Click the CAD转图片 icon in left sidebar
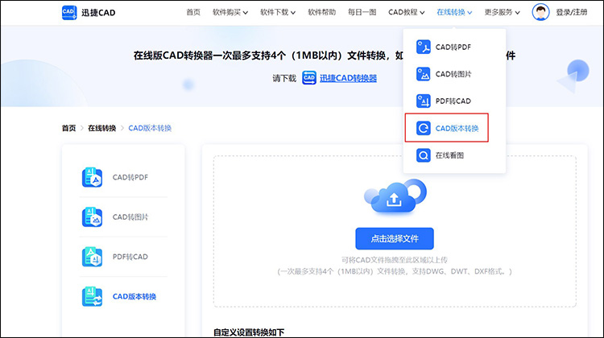The image size is (604, 338). tap(92, 217)
